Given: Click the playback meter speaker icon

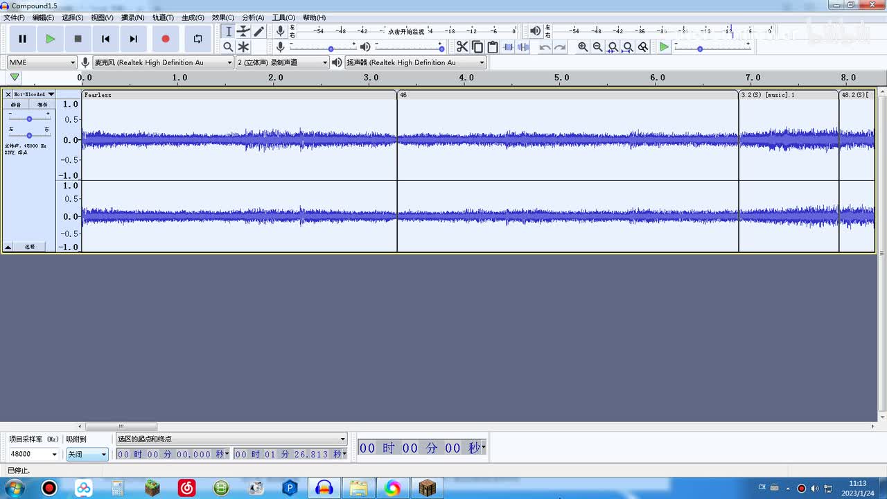Looking at the screenshot, I should pyautogui.click(x=535, y=30).
